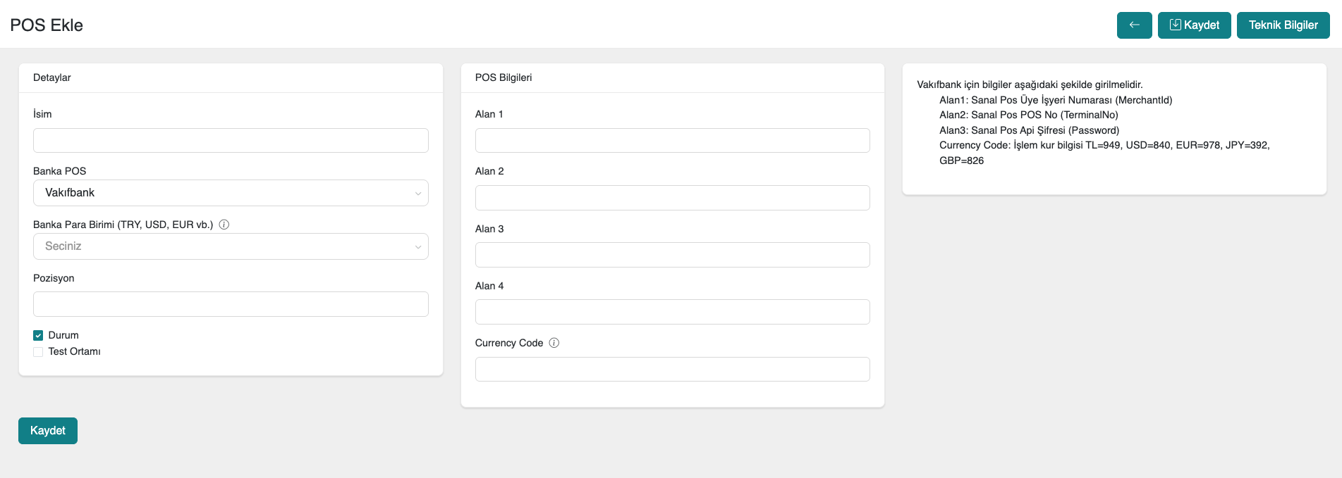Click the Durum label text
Screen dimensions: 1342x478
tap(63, 336)
